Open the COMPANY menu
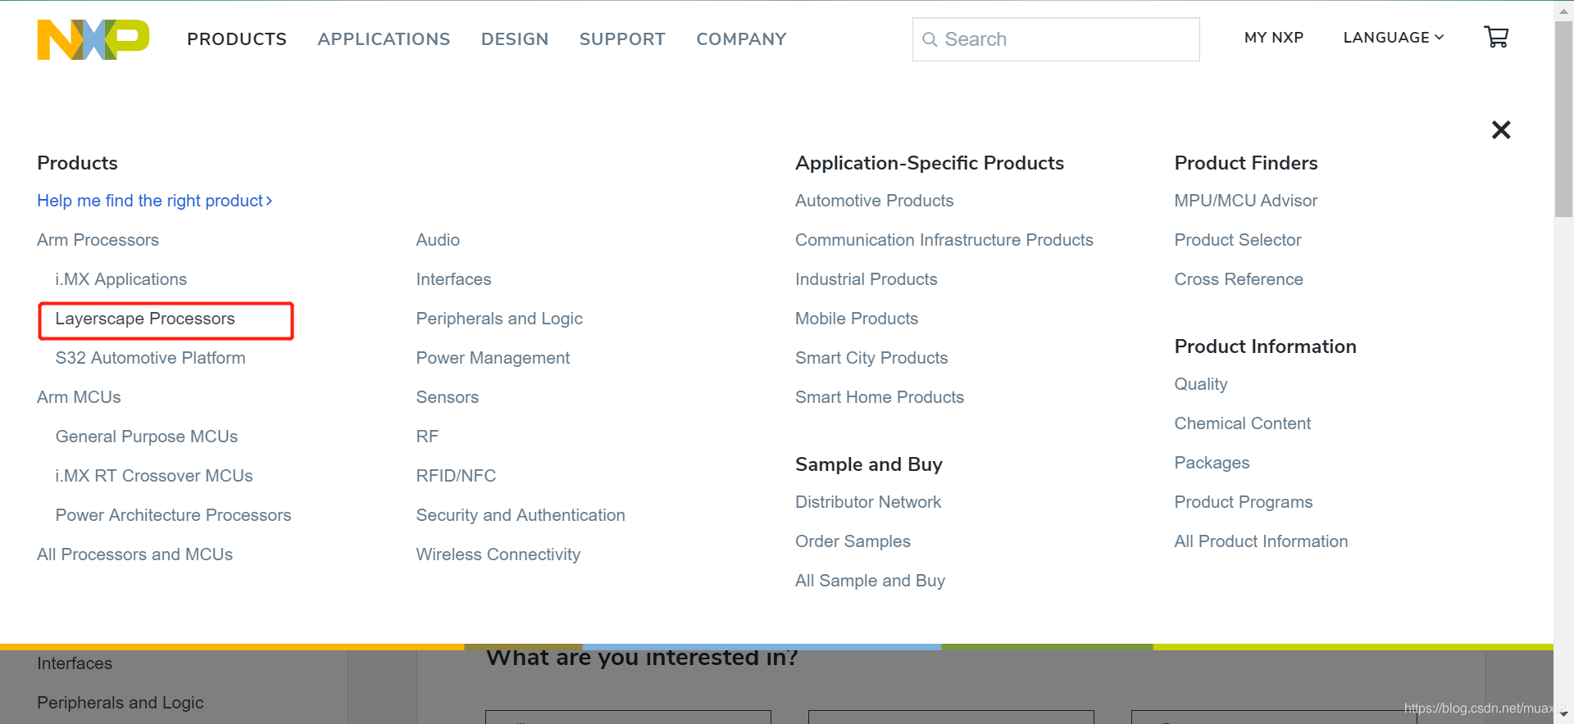1574x724 pixels. (x=741, y=39)
